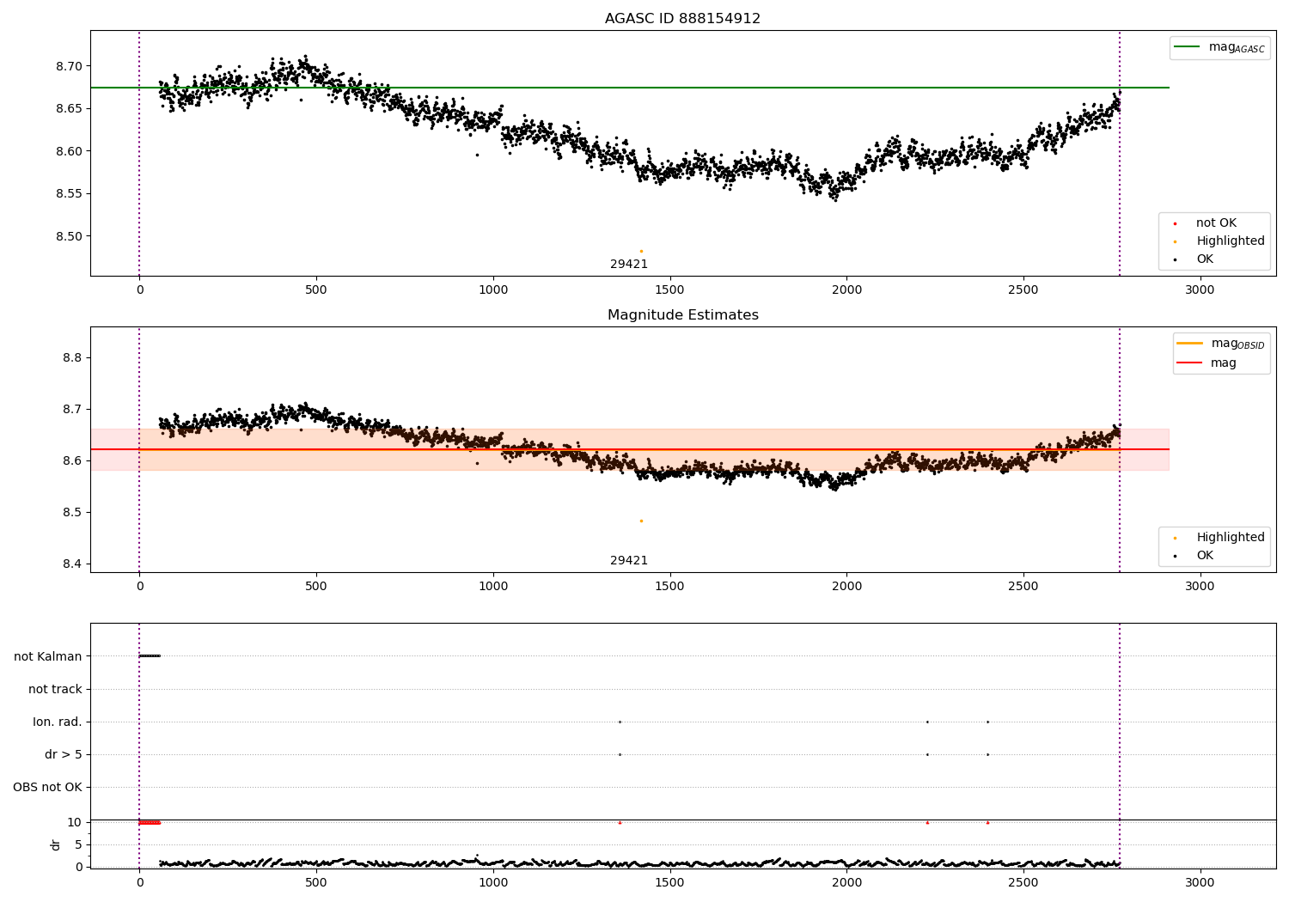Click the 8.60 y-tick on the top plot
Screen dimensions: 1289x902
(x=69, y=151)
